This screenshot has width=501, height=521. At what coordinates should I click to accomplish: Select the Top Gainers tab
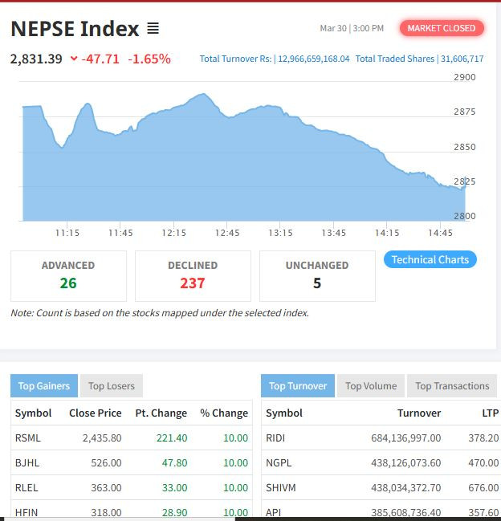pos(44,386)
